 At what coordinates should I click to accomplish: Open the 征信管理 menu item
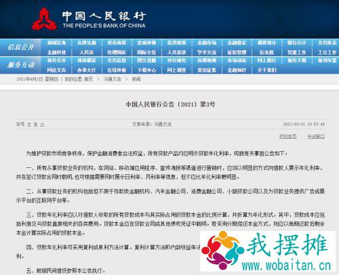[x=237, y=52]
